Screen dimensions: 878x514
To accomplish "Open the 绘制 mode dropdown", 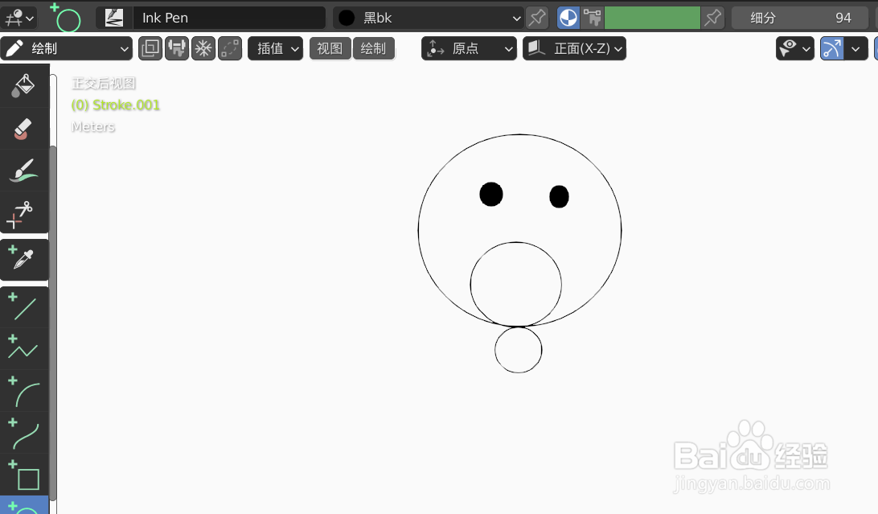I will tap(67, 49).
